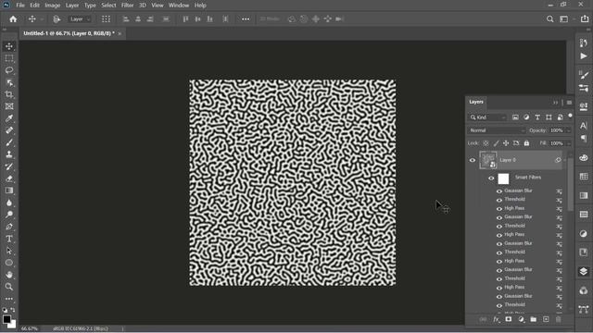The width and height of the screenshot is (593, 333).
Task: Click the Smart Filters mask thumbnail
Action: pos(503,179)
